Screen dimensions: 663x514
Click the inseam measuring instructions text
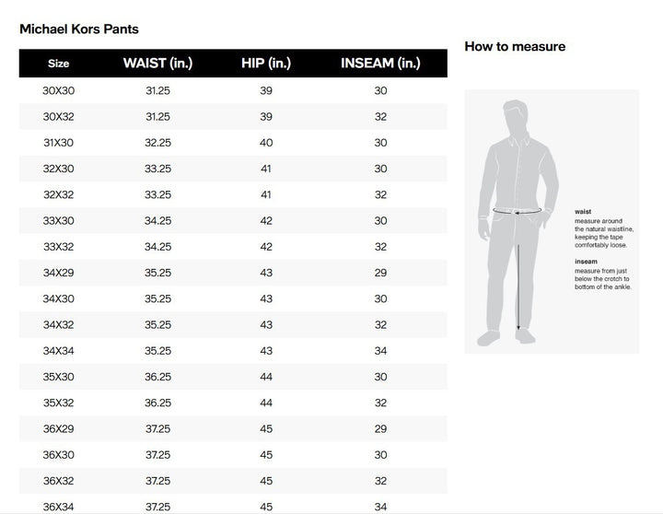602,275
